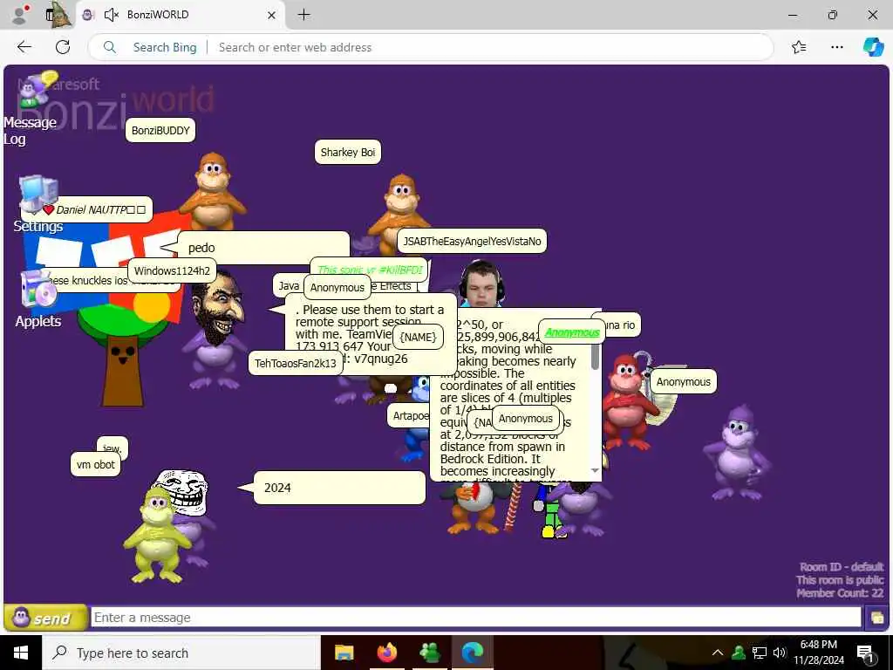Click the vm obot name tag
This screenshot has width=893, height=670.
(x=96, y=464)
